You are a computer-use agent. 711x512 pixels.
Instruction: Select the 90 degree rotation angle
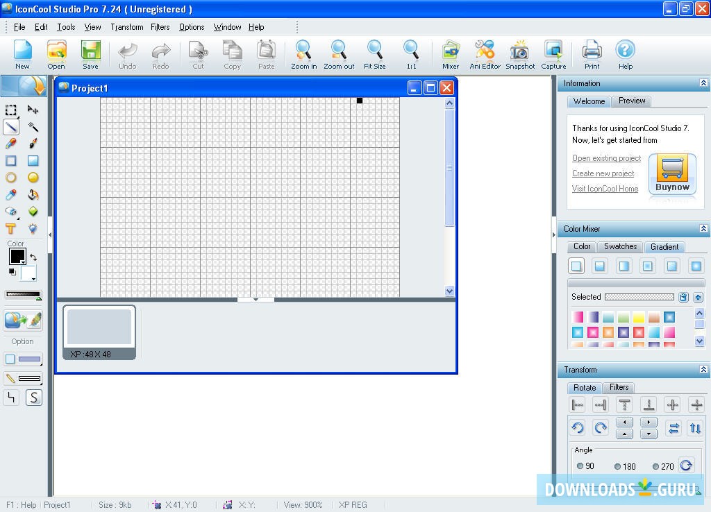(580, 466)
